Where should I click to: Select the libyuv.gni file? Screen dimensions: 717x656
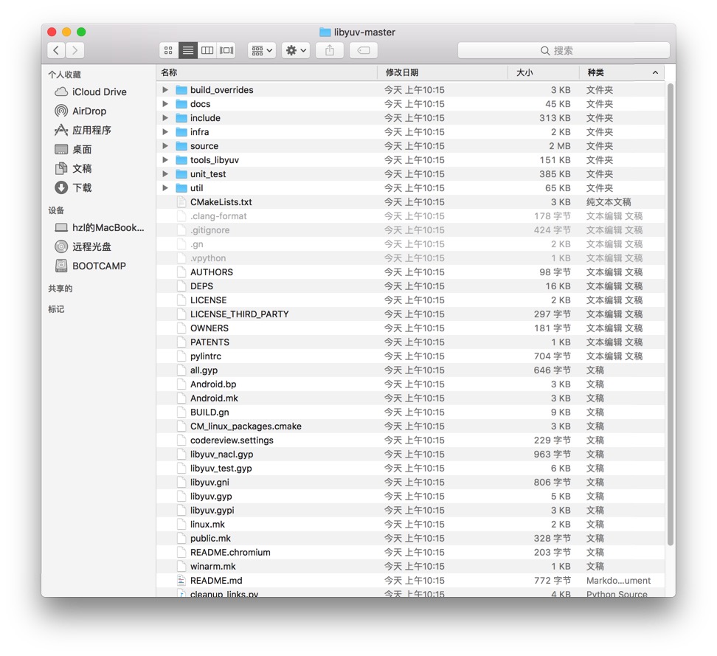410,482
